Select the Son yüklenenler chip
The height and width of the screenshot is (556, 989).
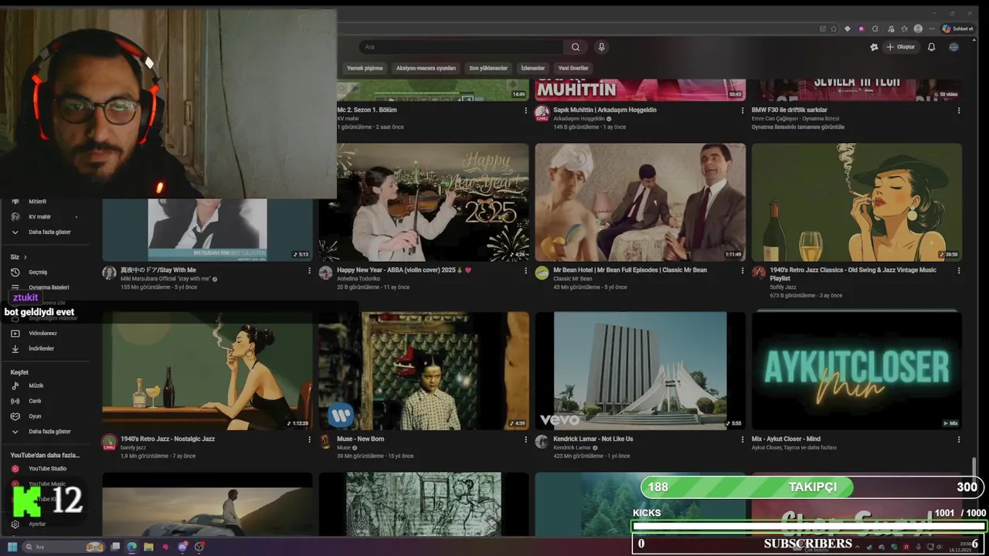point(488,68)
